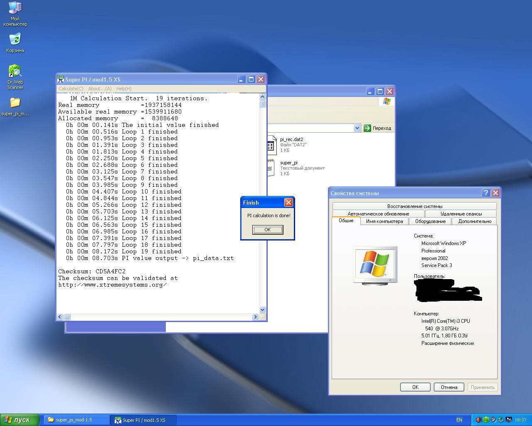This screenshot has width=532, height=426.
Task: Click the 'Intel(R) Core(TM) i3 CPU' text
Action: 446,321
